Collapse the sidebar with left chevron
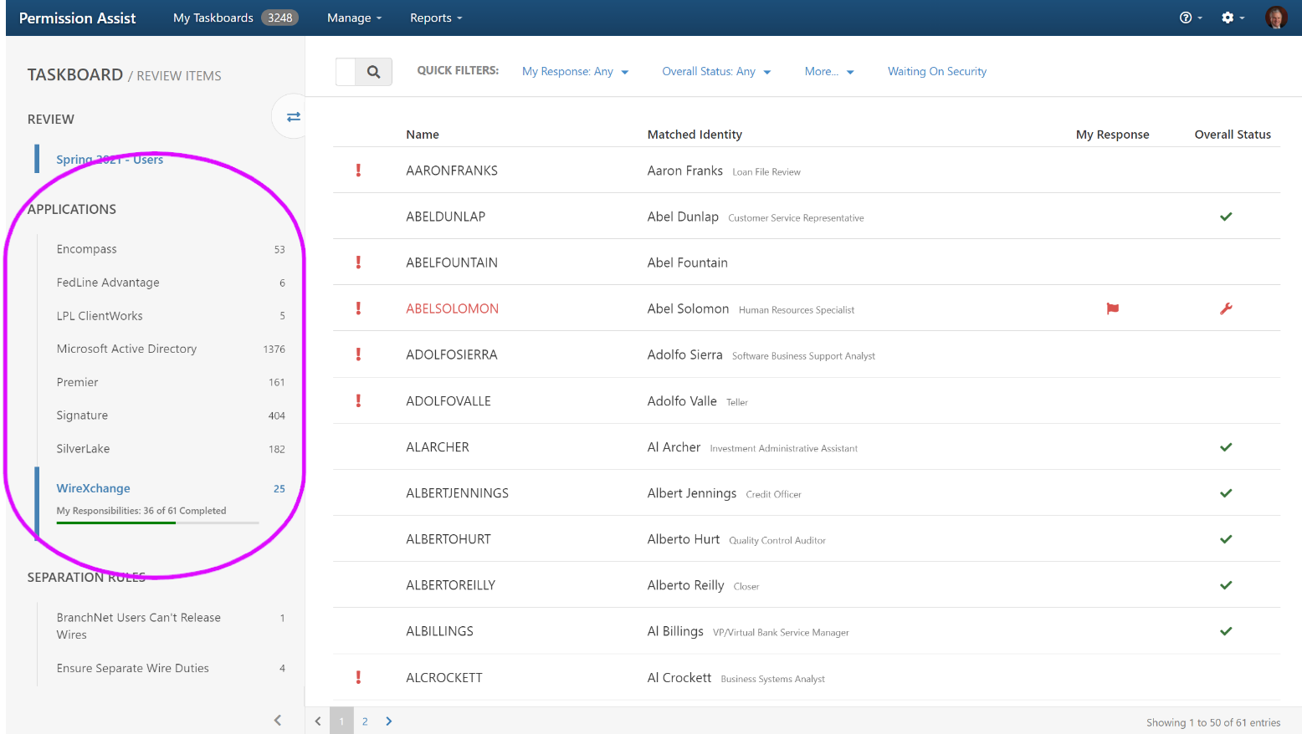Image resolution: width=1302 pixels, height=734 pixels. (x=278, y=720)
